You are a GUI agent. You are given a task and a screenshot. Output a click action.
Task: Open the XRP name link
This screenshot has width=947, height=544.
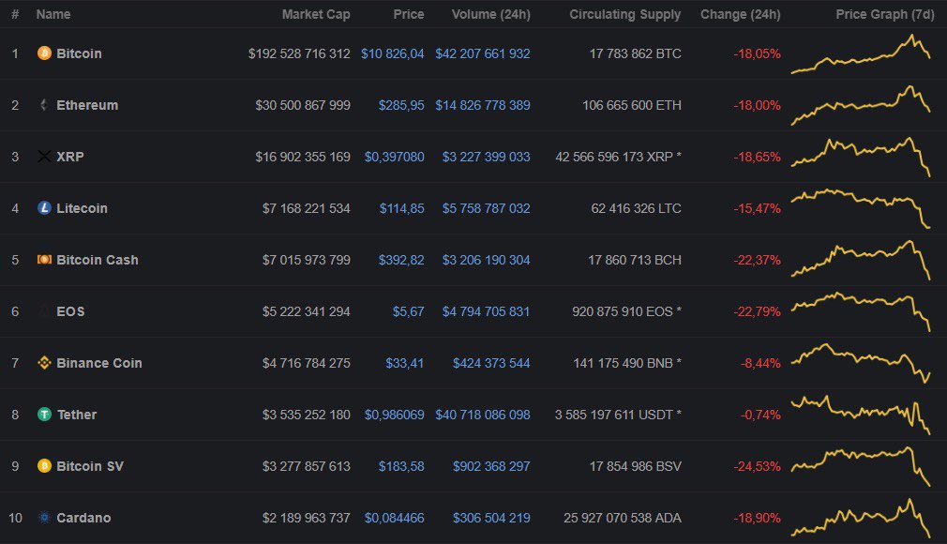click(70, 157)
